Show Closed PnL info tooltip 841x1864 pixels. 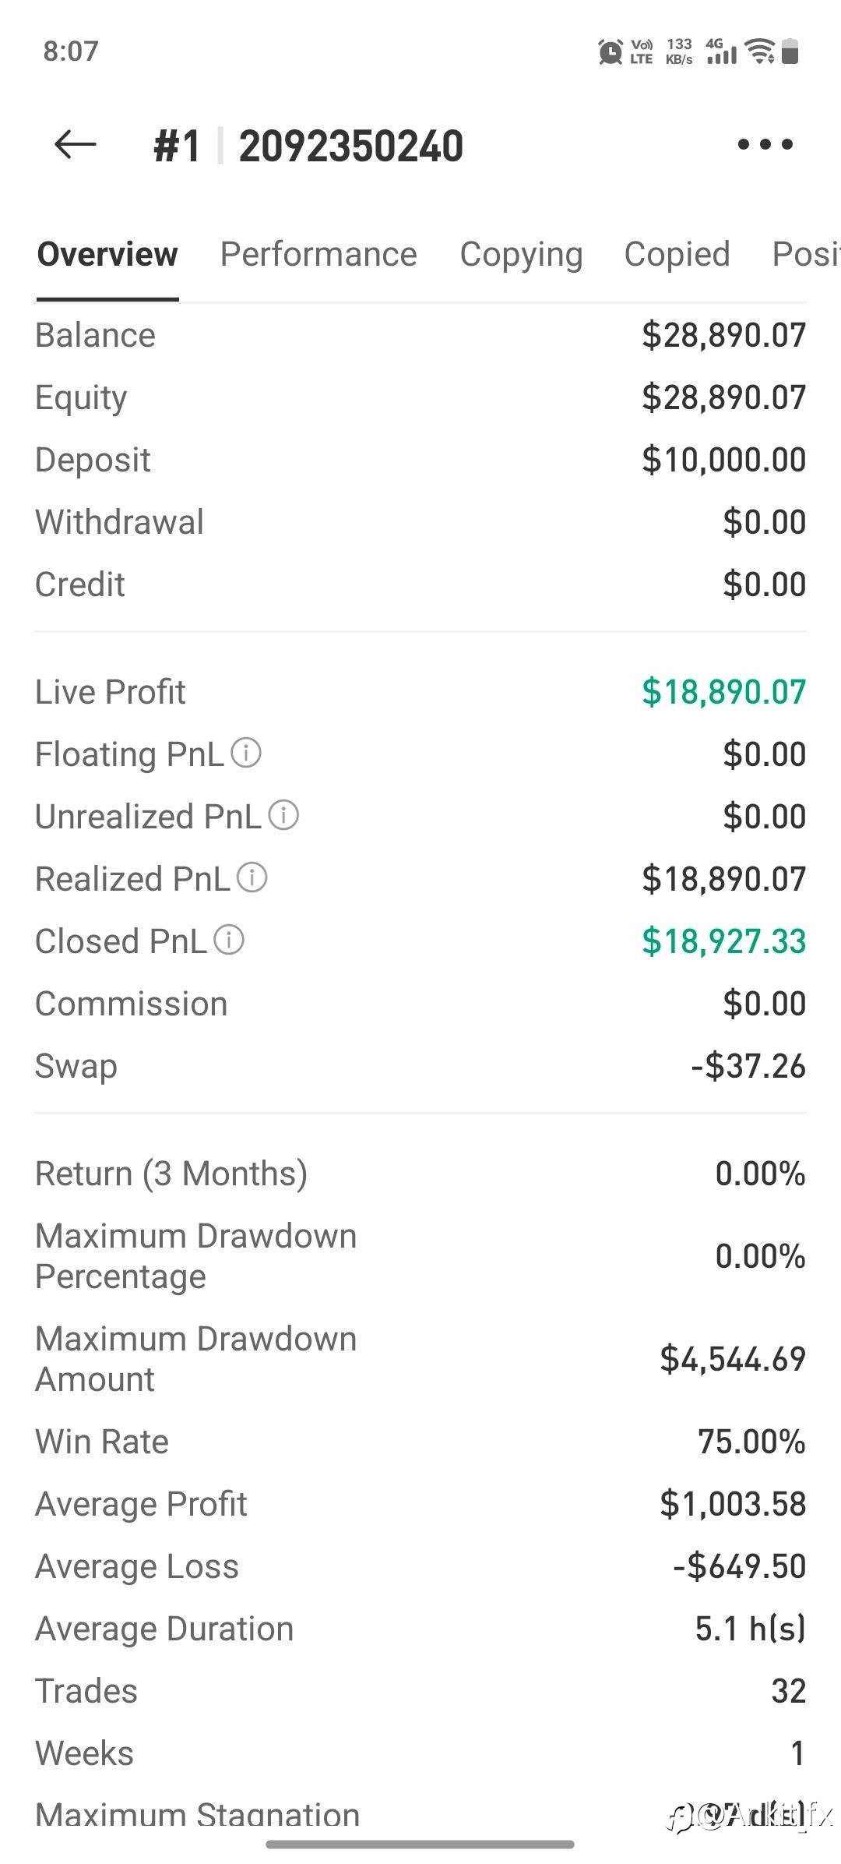(x=229, y=940)
